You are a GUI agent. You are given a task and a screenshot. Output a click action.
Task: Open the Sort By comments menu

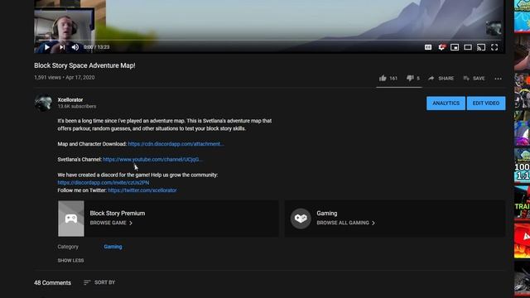tap(99, 282)
